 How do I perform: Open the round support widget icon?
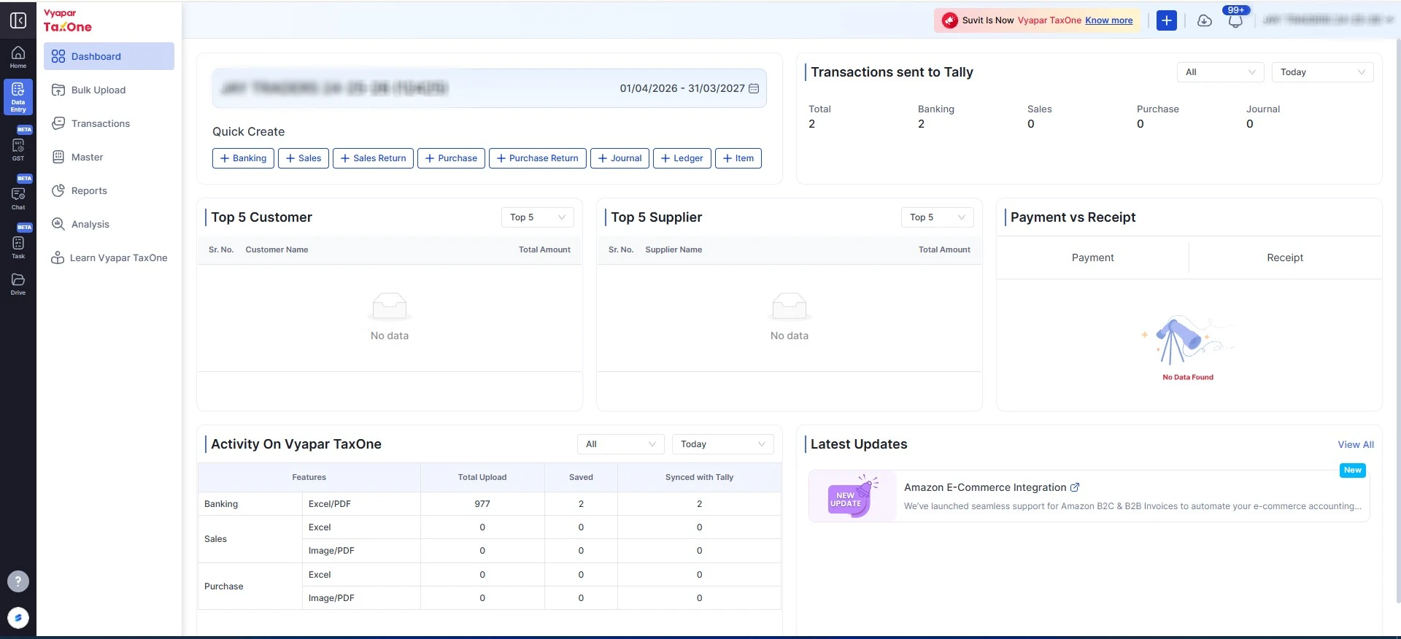point(18,618)
